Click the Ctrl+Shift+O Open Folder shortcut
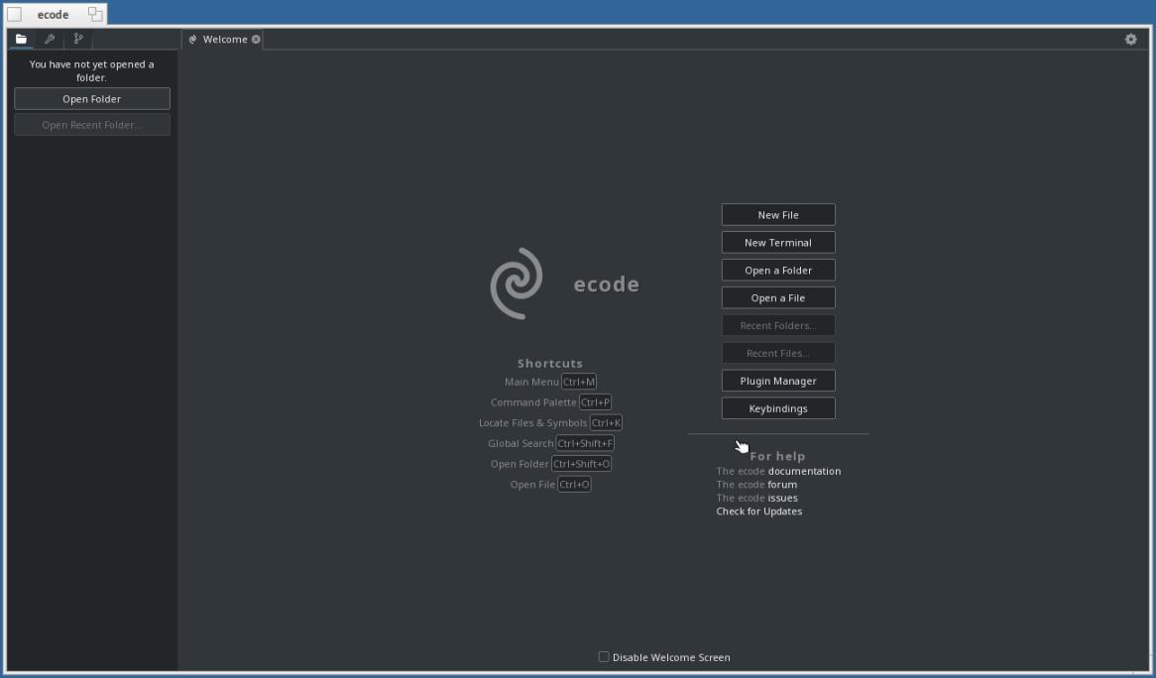The image size is (1156, 678). click(582, 464)
